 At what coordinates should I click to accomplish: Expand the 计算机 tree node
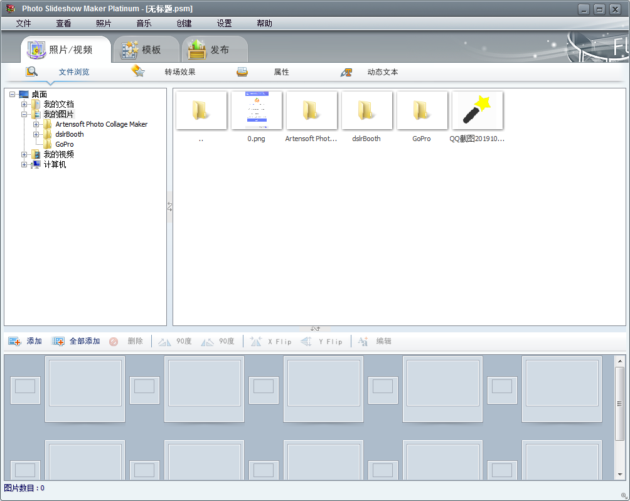point(24,164)
